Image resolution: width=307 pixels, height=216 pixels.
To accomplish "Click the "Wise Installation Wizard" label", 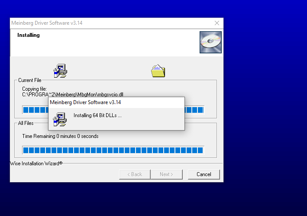I will 36,164.
